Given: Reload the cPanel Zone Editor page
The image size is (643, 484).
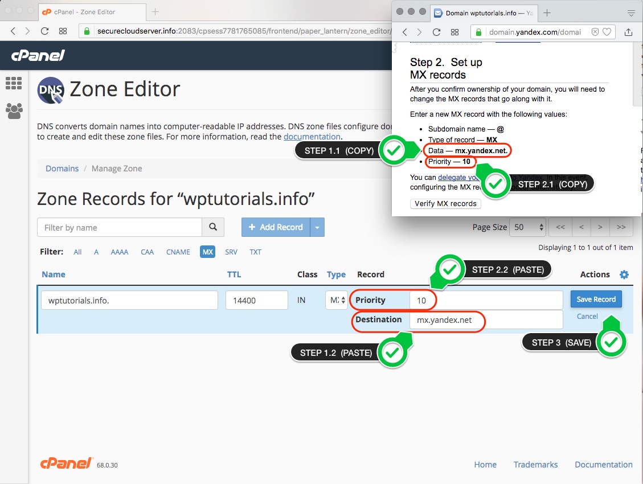Looking at the screenshot, I should click(x=44, y=31).
